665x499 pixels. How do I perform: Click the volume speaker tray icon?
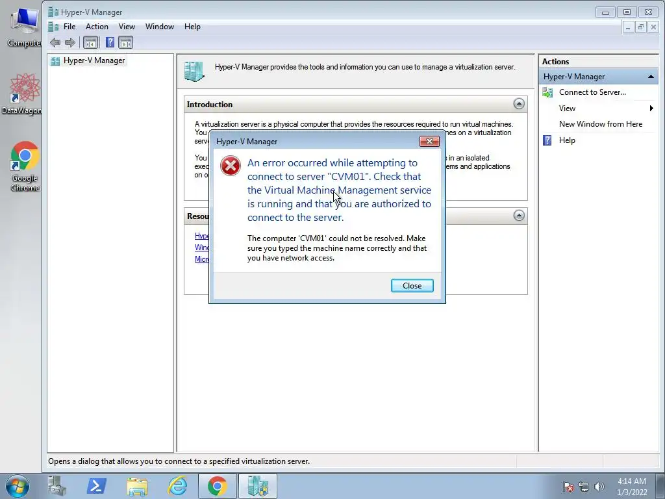(599, 487)
